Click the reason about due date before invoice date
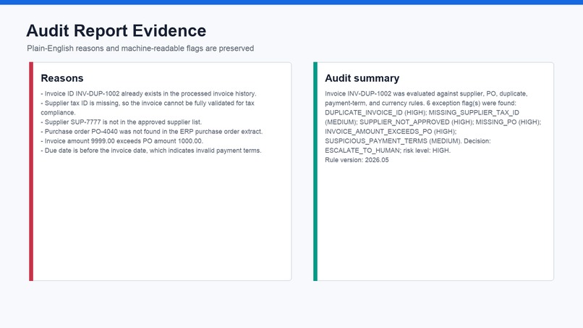Screen dimensions: 583x328 151,151
